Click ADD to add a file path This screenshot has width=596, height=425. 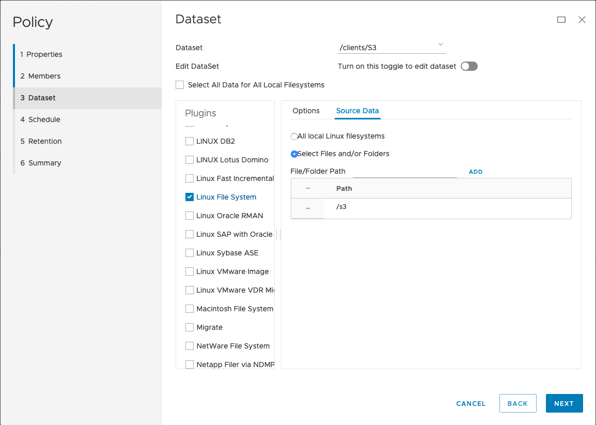pyautogui.click(x=475, y=171)
